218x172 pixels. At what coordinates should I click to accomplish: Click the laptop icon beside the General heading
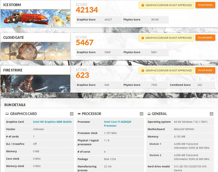149,114
